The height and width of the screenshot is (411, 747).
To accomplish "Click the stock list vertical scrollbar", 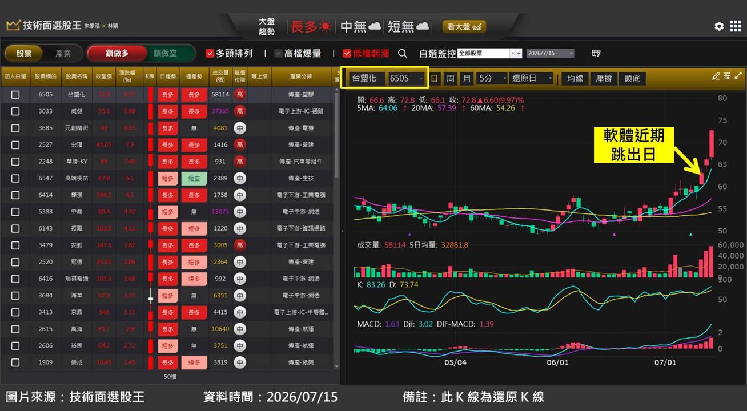I will pos(336,134).
